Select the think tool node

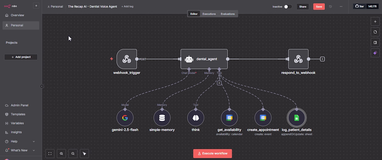[196, 118]
